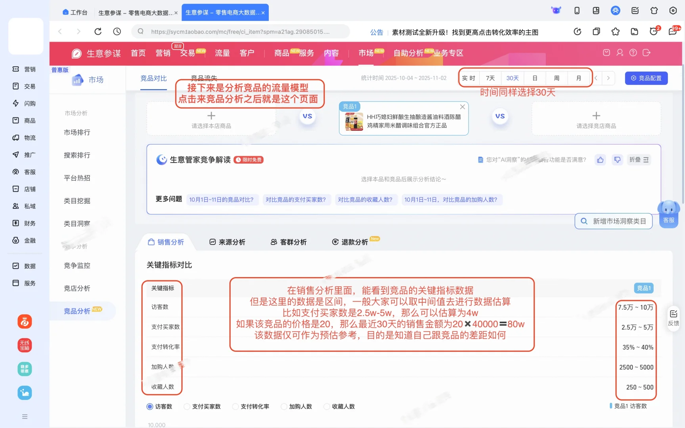Open the 客户 top menu
The width and height of the screenshot is (685, 428).
pos(247,53)
